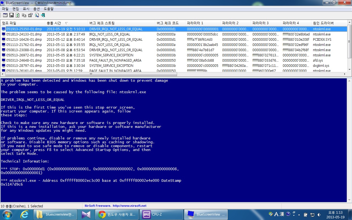Screen dimensions: 352x220
Task: Click the dump icon beside 051213-16426-01.dmp
Action: (x=4, y=39)
